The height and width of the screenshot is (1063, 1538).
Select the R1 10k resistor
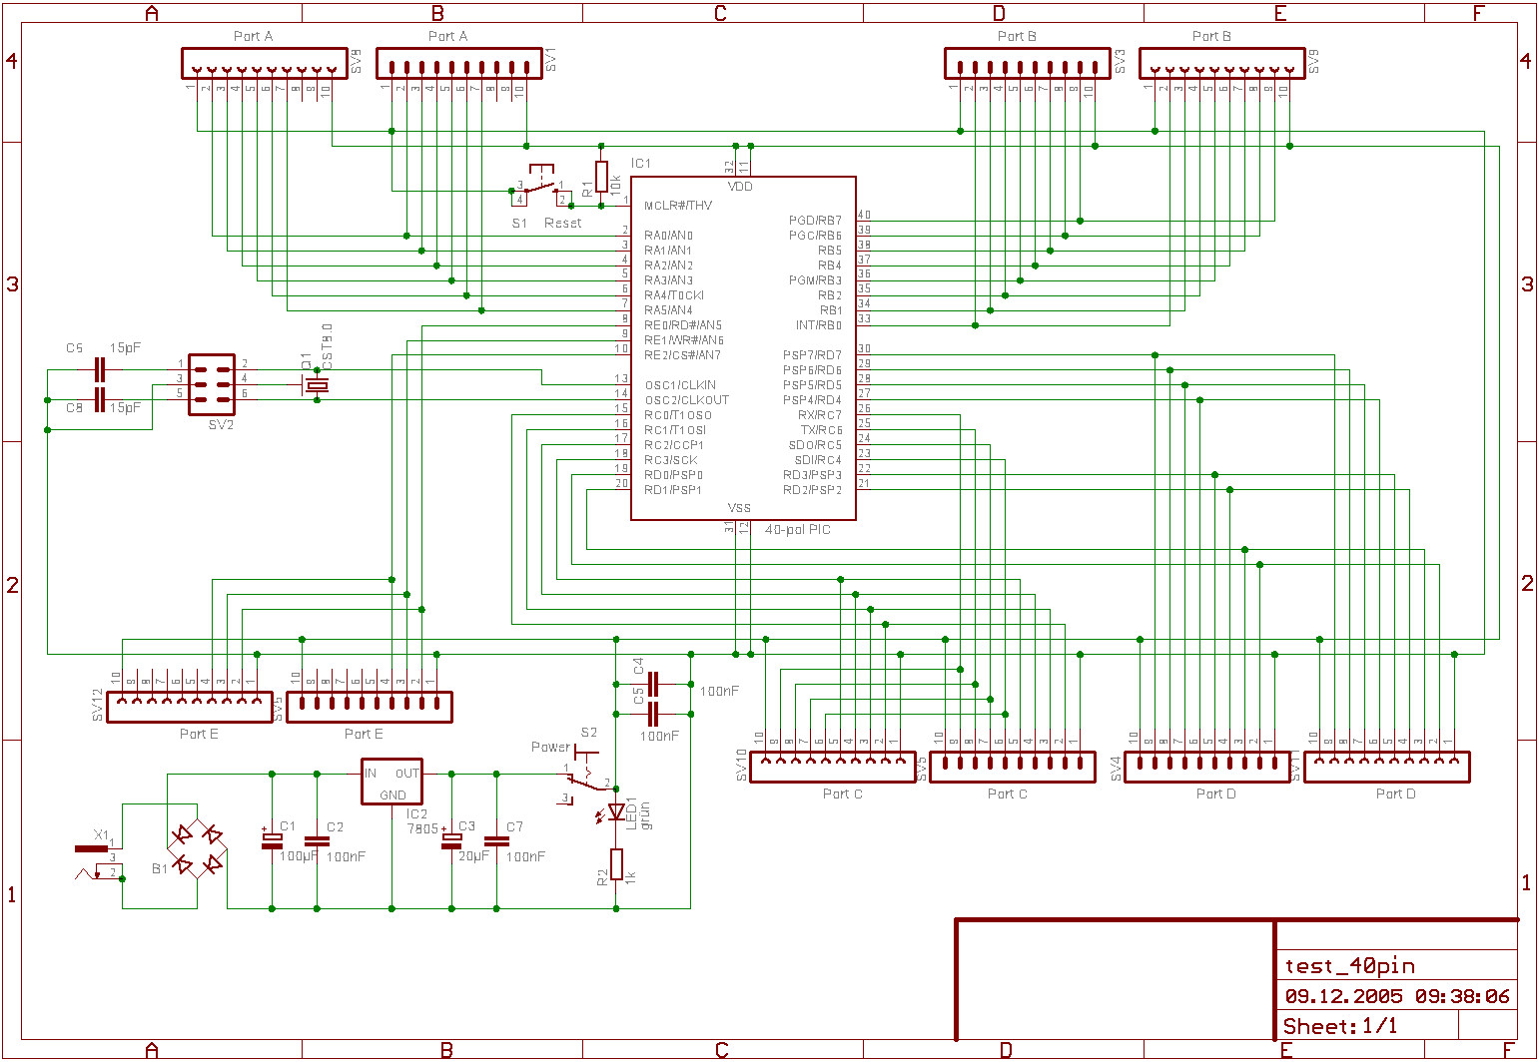click(601, 176)
